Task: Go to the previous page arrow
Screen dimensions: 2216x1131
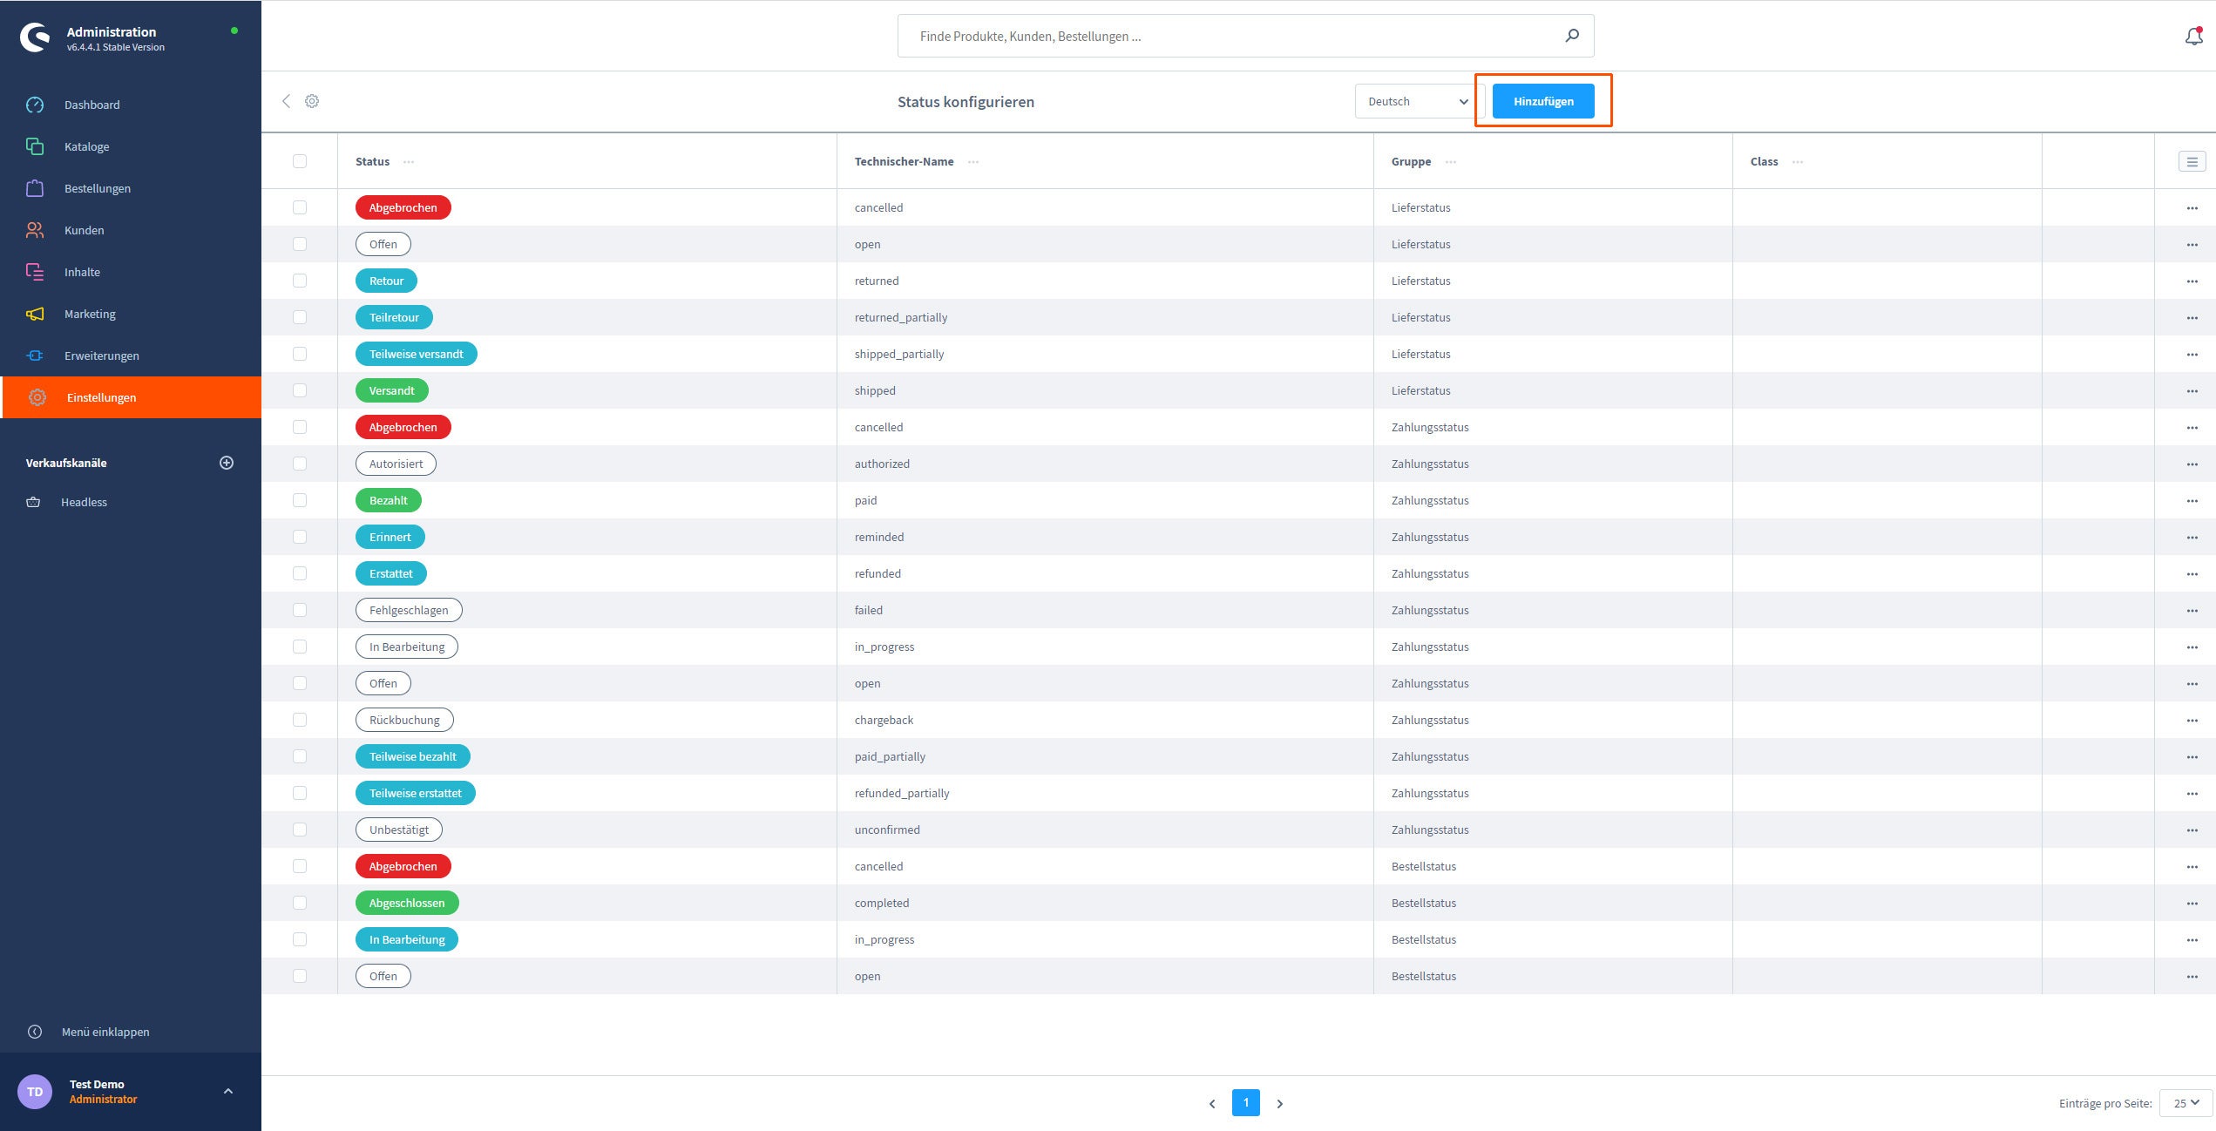Action: coord(1212,1103)
